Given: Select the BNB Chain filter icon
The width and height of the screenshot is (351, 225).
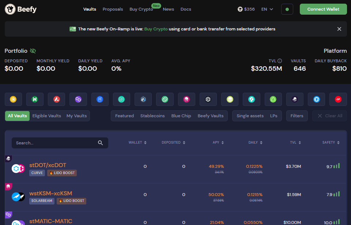Looking at the screenshot, I should (x=13, y=99).
